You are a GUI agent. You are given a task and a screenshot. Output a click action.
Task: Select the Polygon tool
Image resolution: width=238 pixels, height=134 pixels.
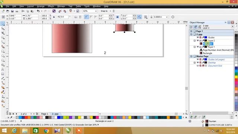3,60
